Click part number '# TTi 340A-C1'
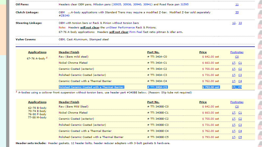Viewport: 262px width, 147px height. point(157,63)
